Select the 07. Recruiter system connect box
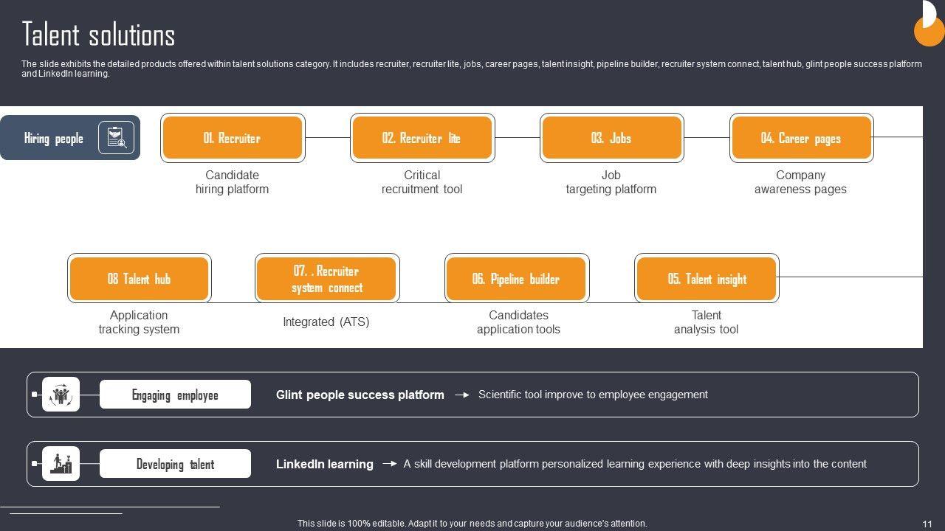The height and width of the screenshot is (531, 945). pyautogui.click(x=327, y=279)
